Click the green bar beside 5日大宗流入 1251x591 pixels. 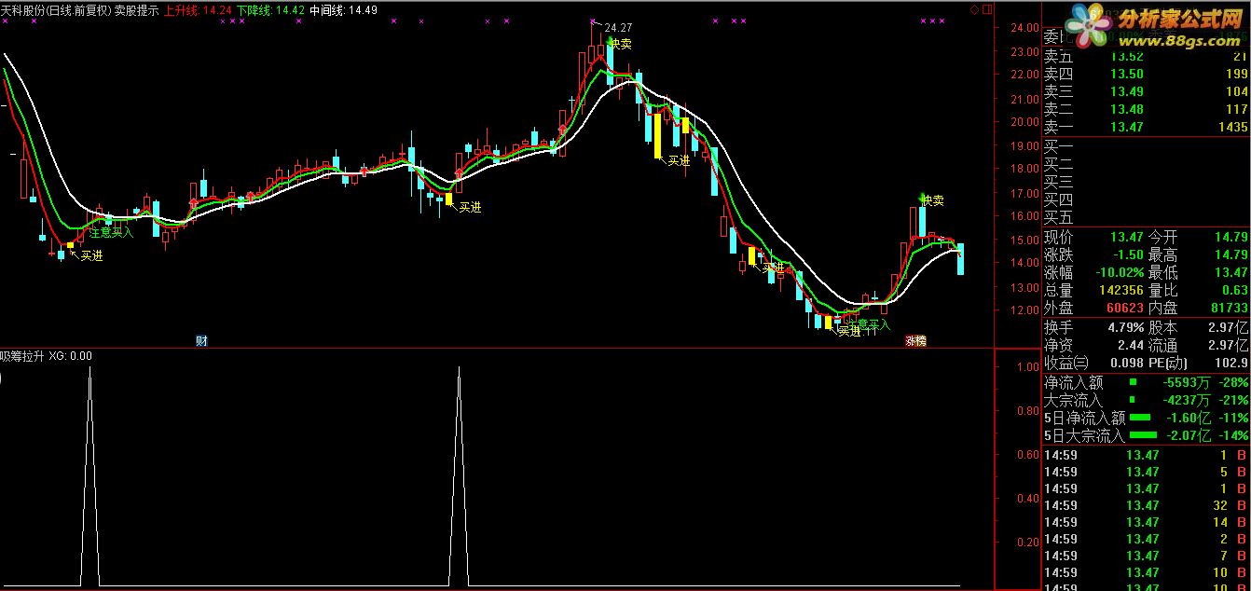tap(1143, 435)
